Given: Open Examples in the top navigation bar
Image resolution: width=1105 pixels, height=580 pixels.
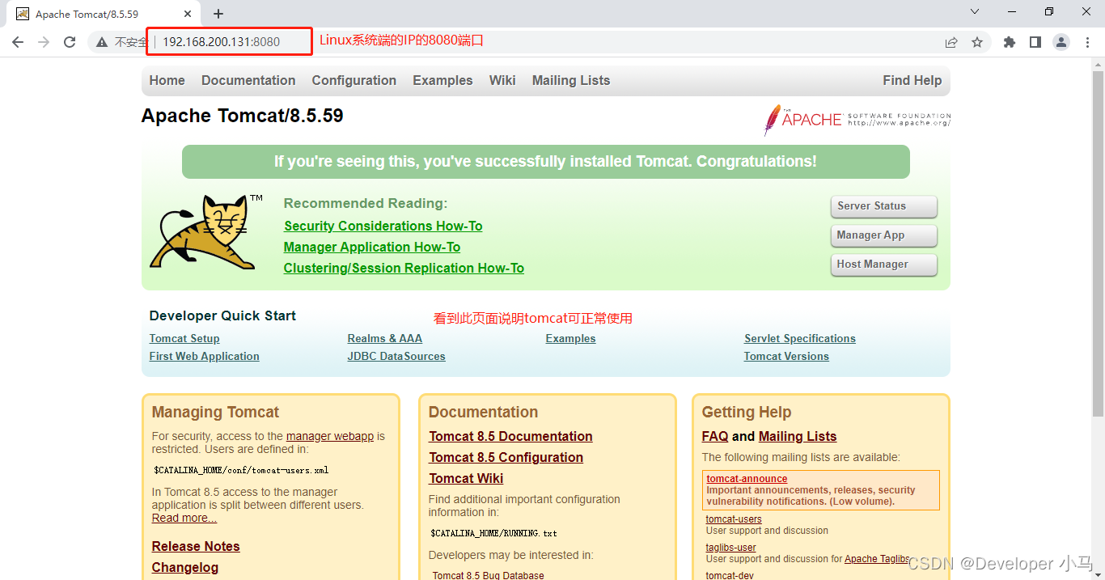Looking at the screenshot, I should click(442, 80).
